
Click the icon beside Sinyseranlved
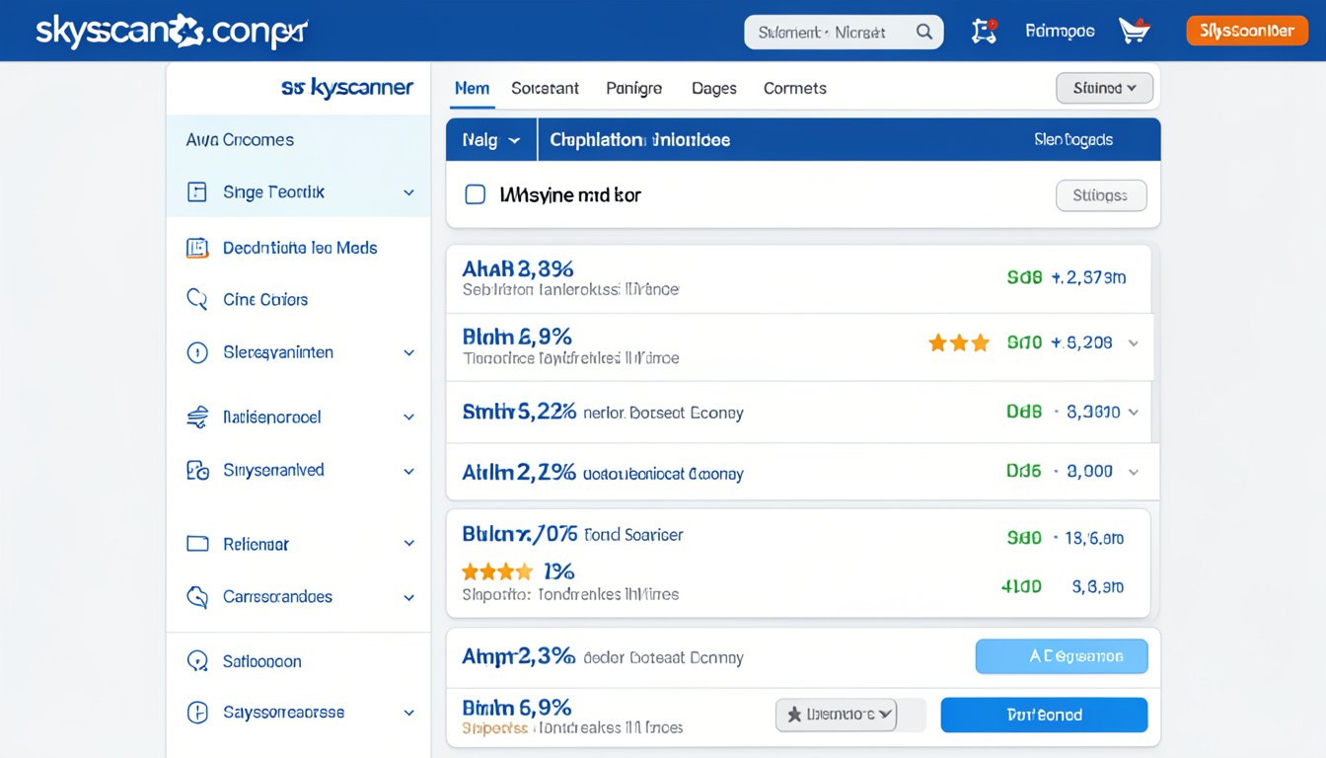[x=197, y=471]
